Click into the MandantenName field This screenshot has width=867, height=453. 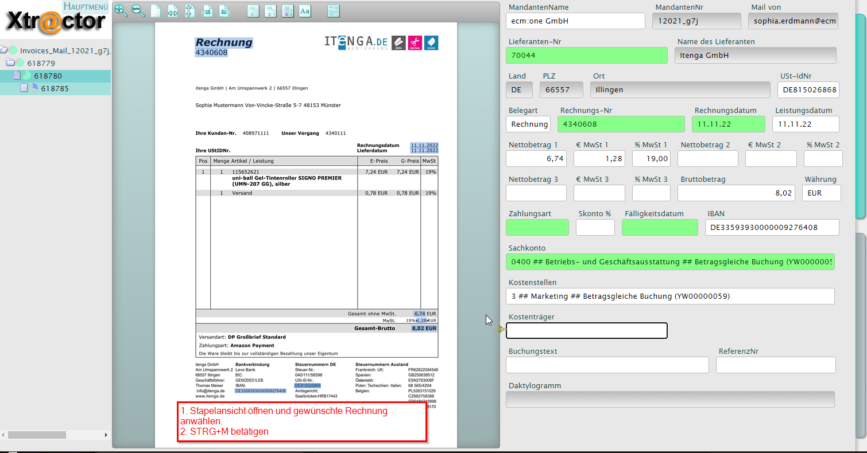coord(575,21)
